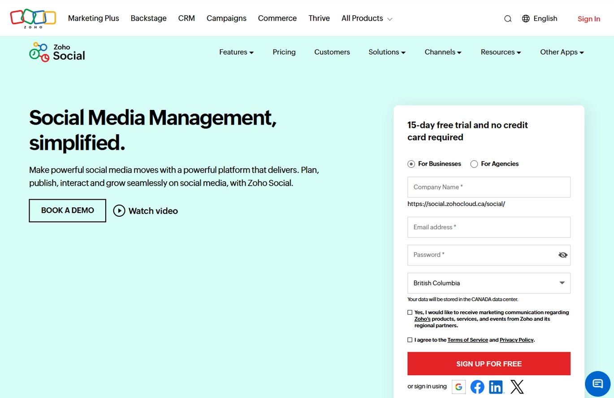
Task: Click the 15-day free trial heading
Action: (467, 131)
